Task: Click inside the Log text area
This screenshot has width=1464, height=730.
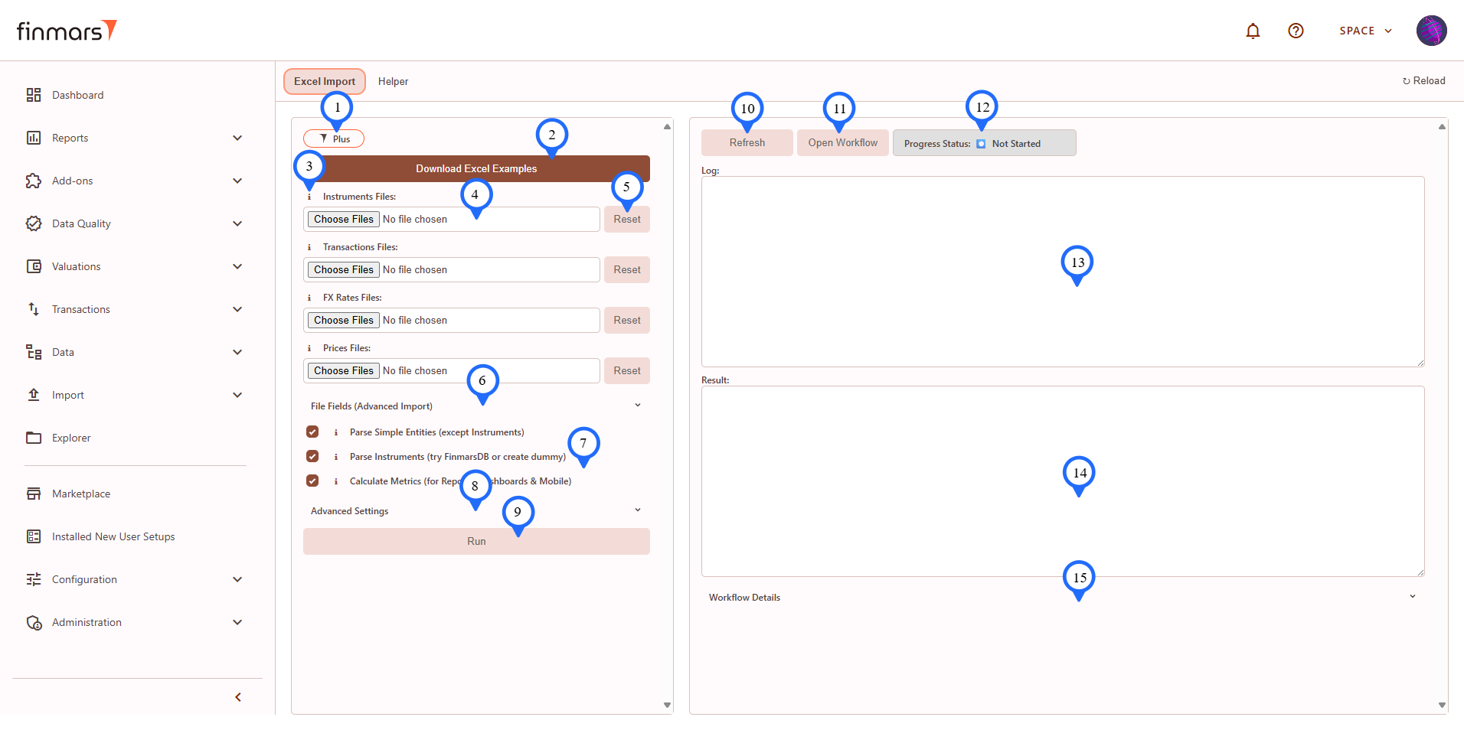Action: 1063,272
